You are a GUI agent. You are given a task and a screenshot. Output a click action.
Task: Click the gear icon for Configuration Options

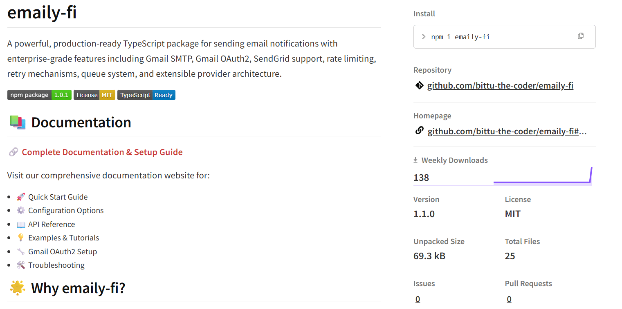[x=20, y=211]
